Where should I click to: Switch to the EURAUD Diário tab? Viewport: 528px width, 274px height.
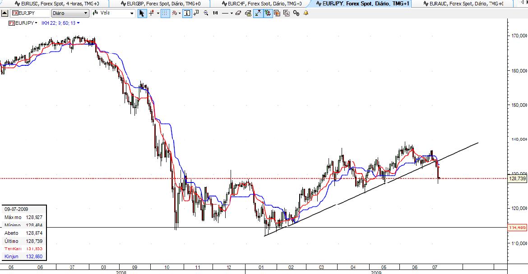(x=463, y=4)
